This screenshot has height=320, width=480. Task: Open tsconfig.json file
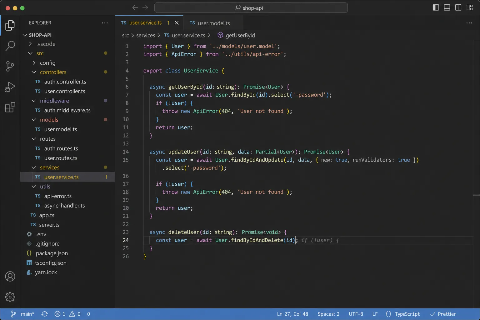(67, 263)
